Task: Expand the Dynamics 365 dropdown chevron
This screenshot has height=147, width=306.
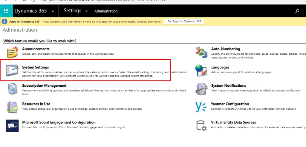Action: 53,11
